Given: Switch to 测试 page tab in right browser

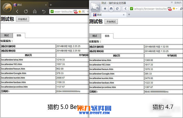Looking at the screenshot, I should [x=95, y=36].
